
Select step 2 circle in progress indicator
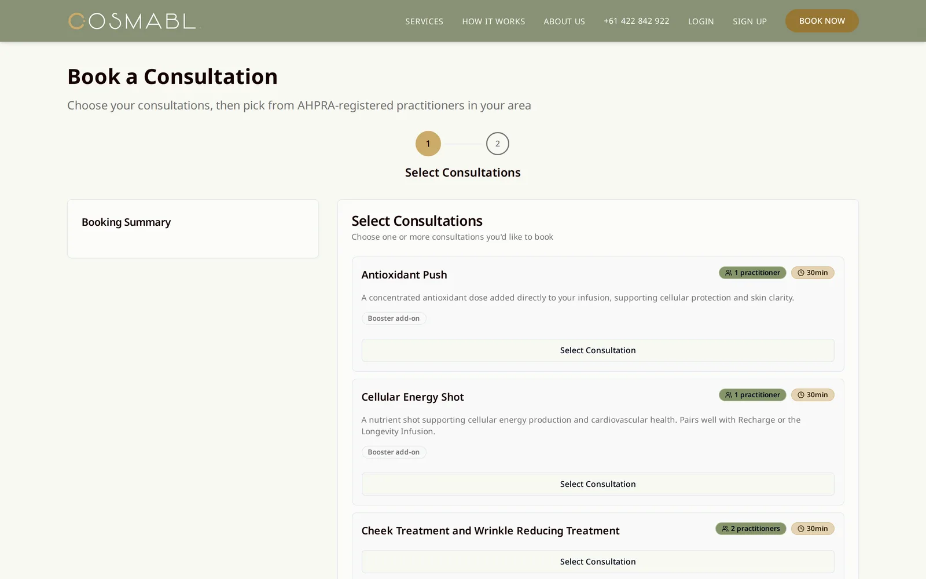tap(498, 144)
